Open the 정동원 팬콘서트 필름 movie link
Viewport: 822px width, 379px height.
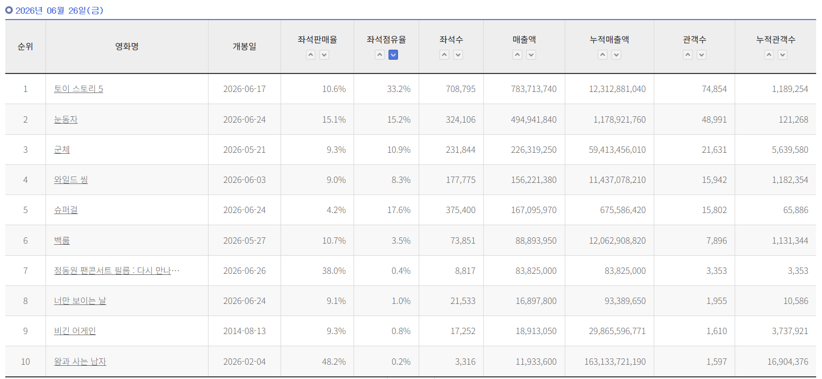tap(116, 271)
